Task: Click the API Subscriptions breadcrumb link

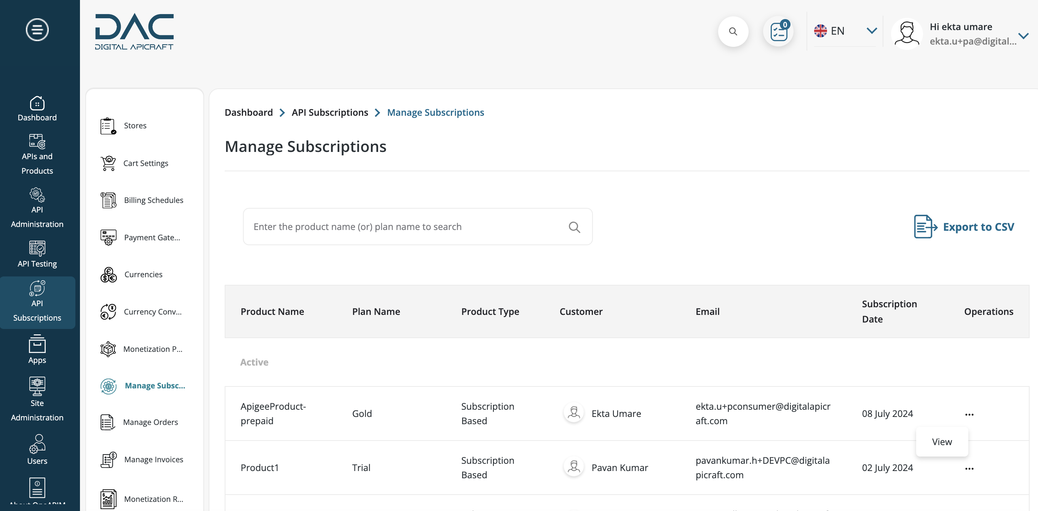Action: click(330, 112)
